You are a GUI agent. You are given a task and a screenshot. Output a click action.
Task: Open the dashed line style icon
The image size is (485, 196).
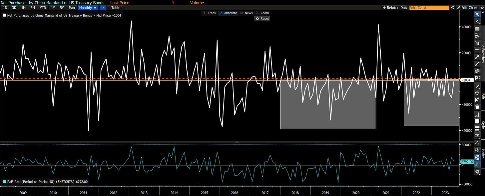(x=477, y=136)
